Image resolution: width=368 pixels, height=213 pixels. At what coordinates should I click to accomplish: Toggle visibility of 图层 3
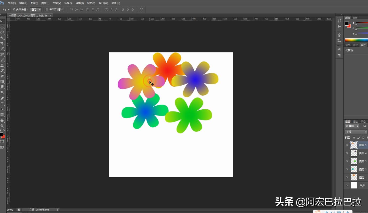pos(347,161)
